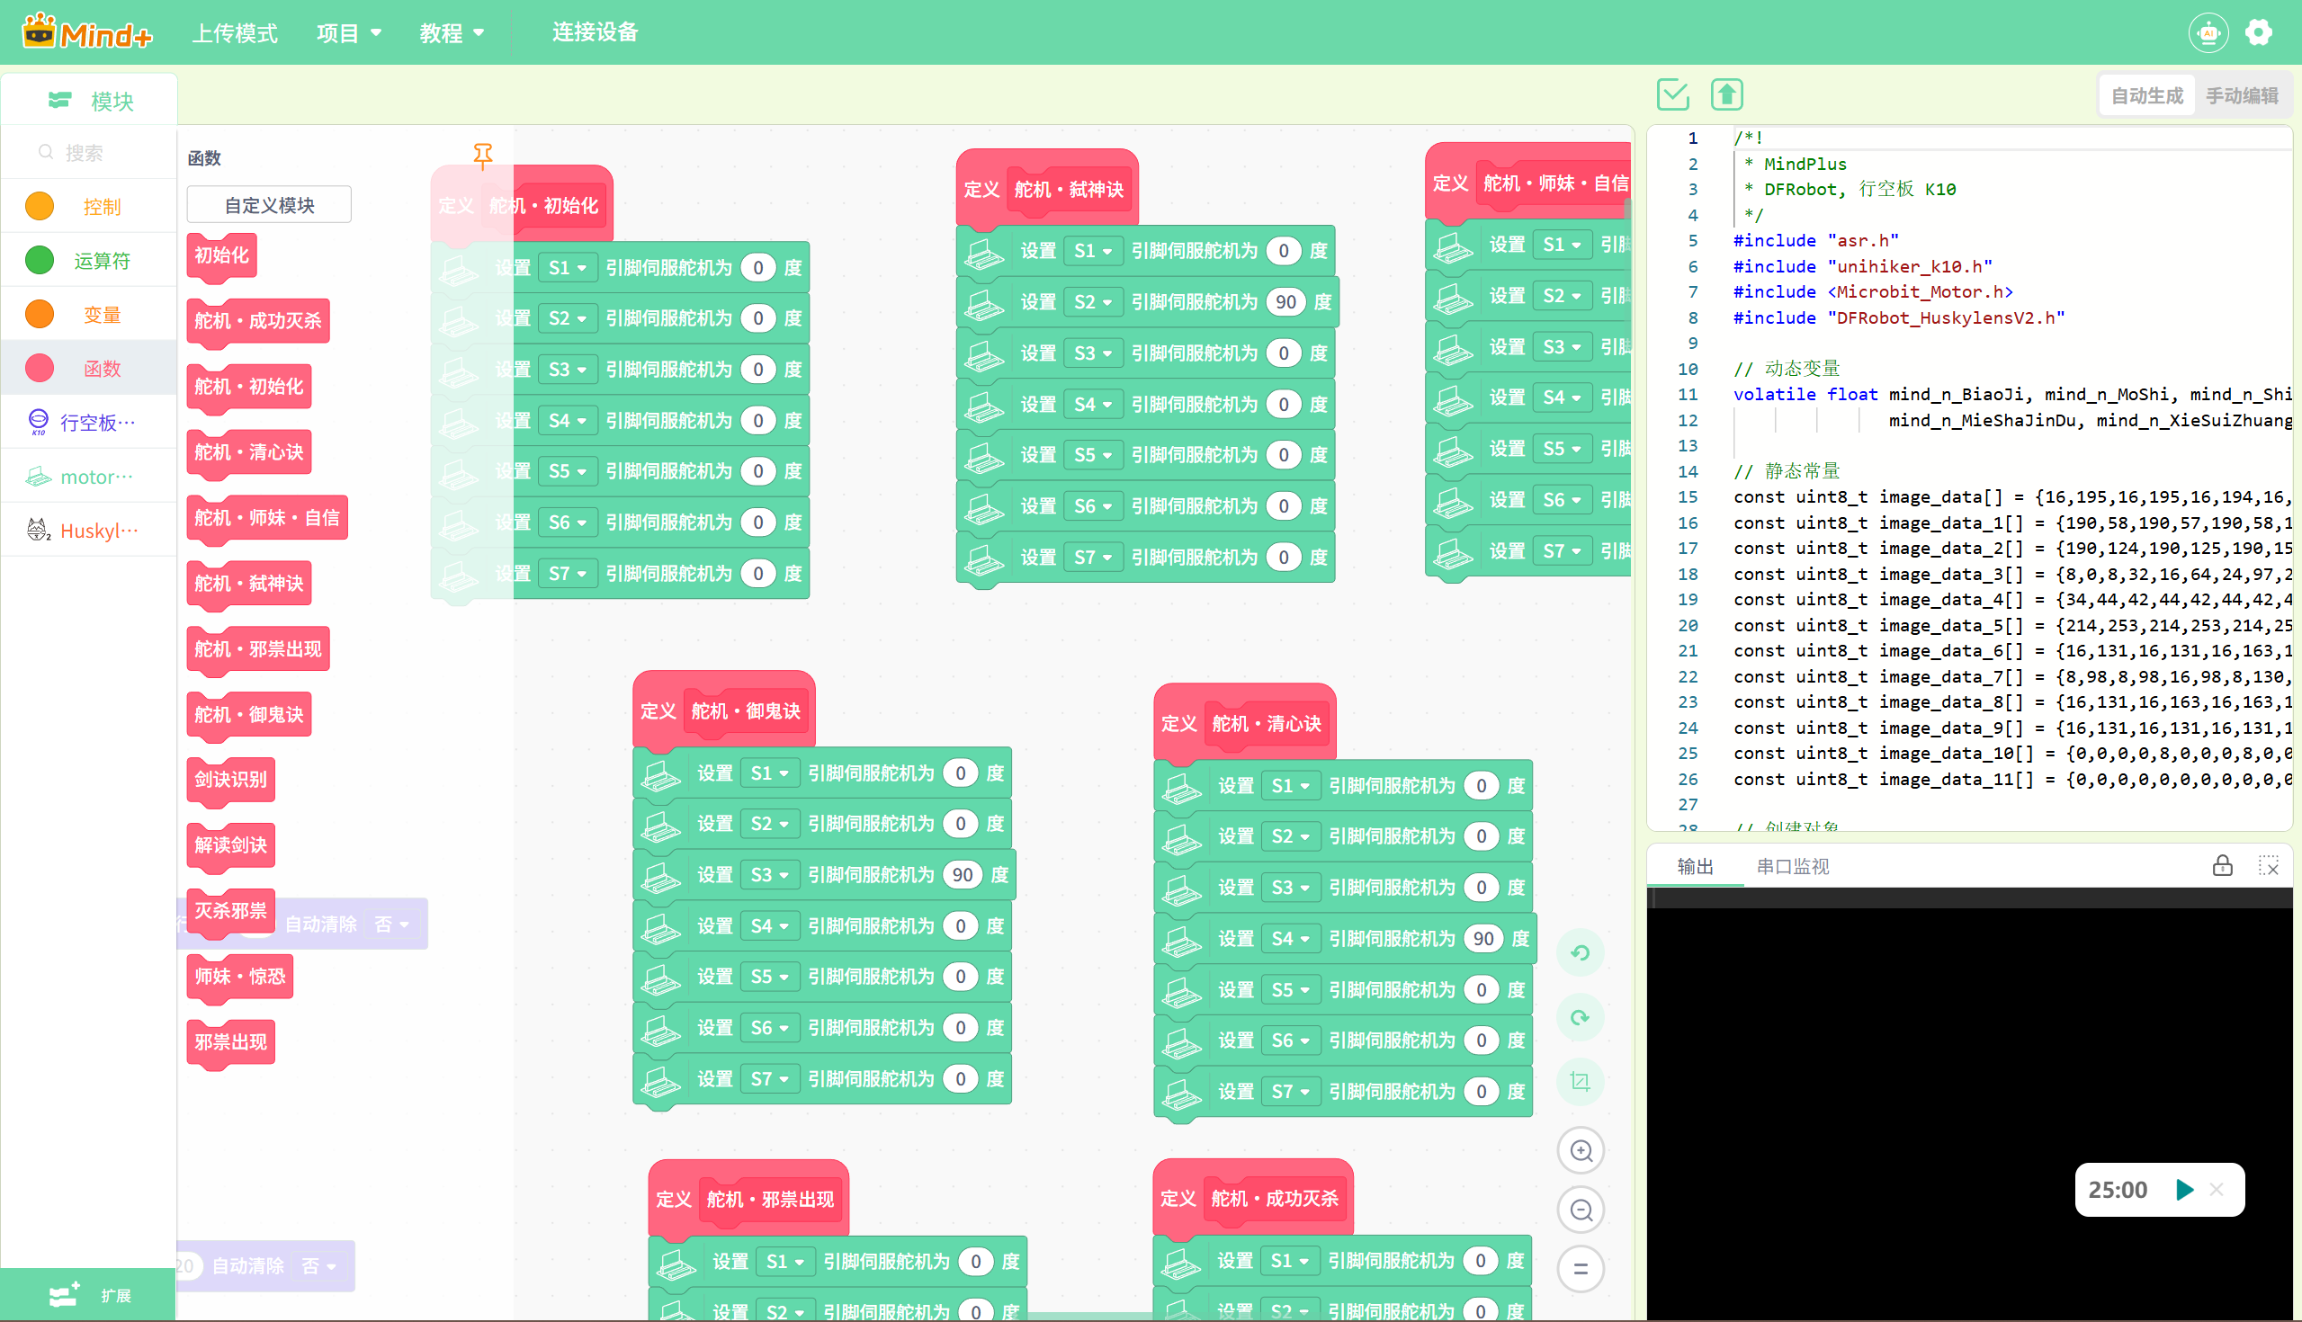Open the AI assistant robot icon
This screenshot has height=1322, width=2302.
(2208, 33)
